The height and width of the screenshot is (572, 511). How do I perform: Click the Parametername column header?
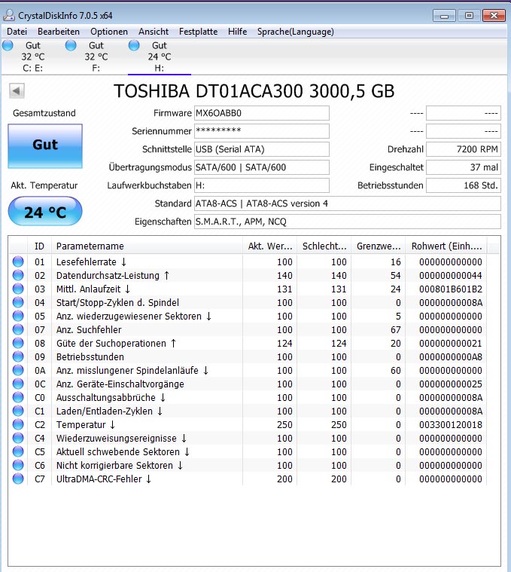point(148,246)
